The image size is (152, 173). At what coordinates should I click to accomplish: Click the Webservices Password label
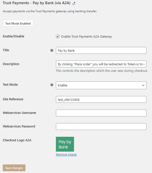19,126
